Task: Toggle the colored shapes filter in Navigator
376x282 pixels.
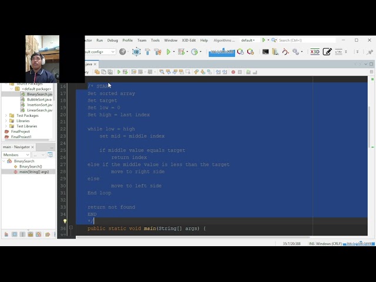Action: pos(38,234)
